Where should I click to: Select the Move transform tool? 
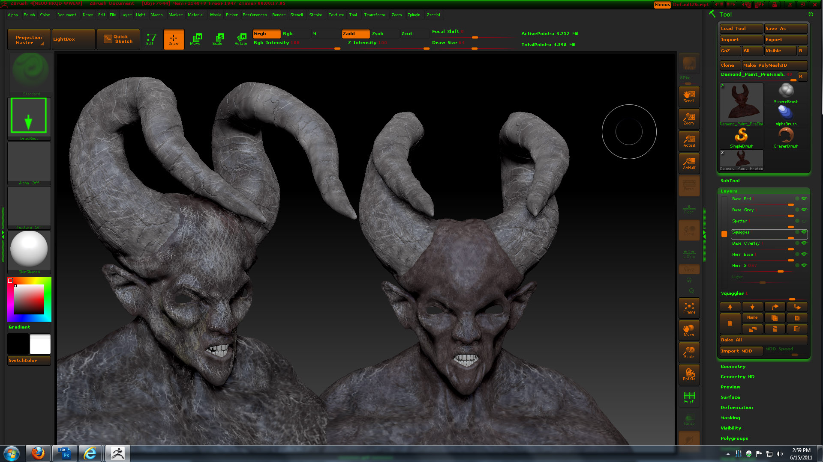(x=195, y=39)
